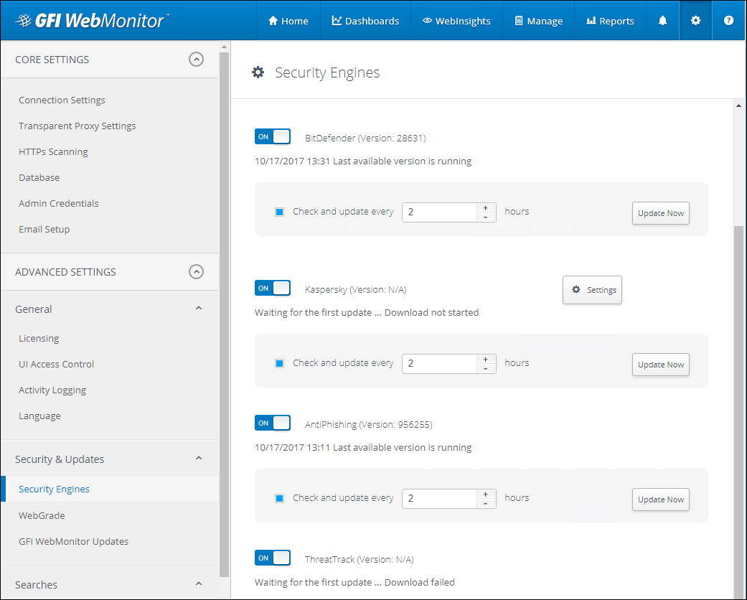Open the Home tab
The width and height of the screenshot is (747, 600).
288,21
